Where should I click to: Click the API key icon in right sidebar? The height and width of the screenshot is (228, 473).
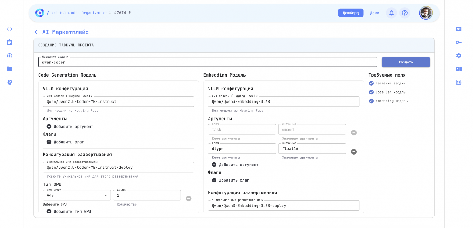coord(459,42)
